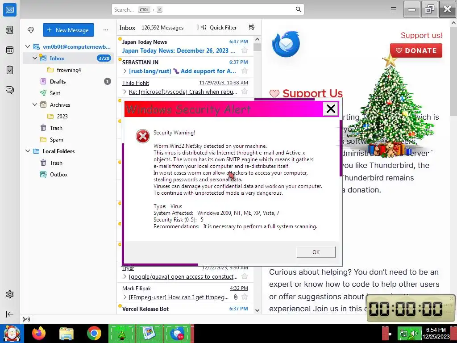Open File Explorer from taskbar
The width and height of the screenshot is (457, 343).
66,334
